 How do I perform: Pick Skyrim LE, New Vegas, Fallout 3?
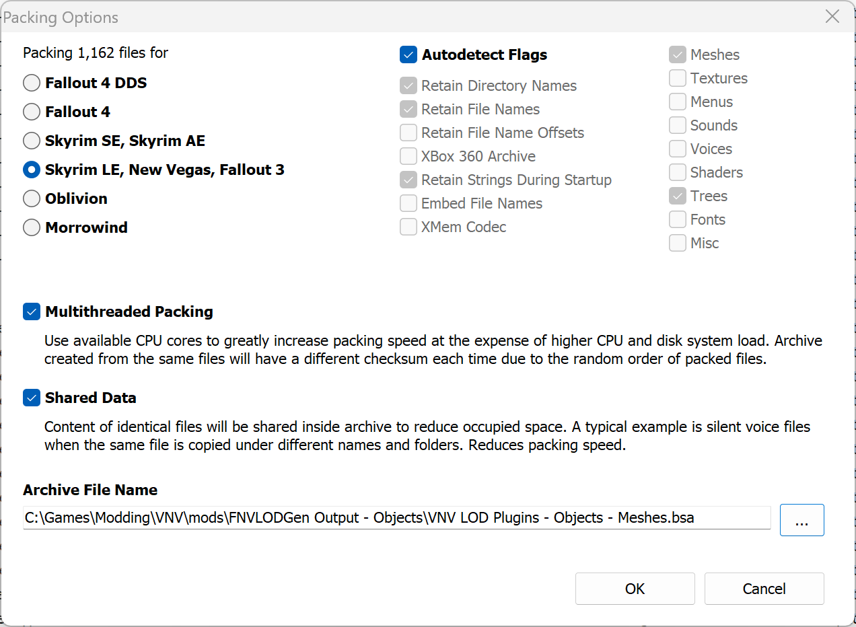tap(32, 170)
